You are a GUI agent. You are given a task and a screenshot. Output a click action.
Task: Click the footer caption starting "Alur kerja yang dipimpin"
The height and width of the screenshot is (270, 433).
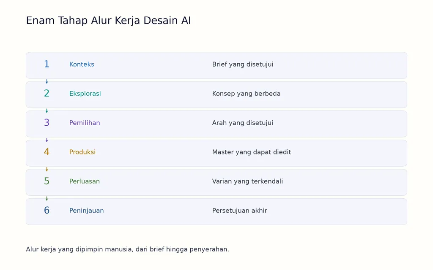[x=128, y=249]
